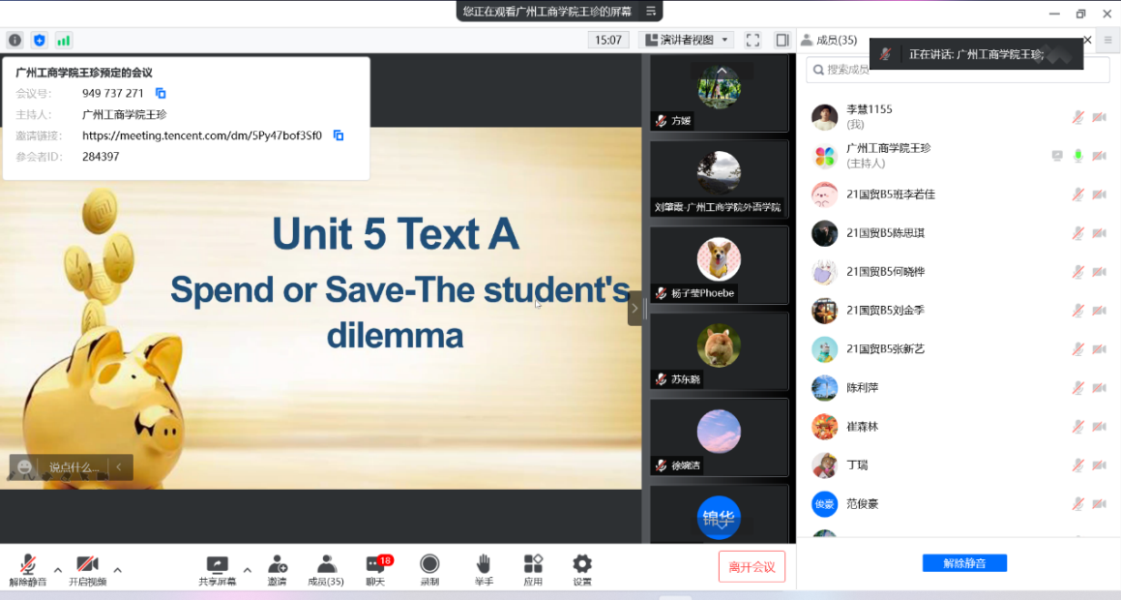
Task: Open the 邀请 invite option
Action: [x=278, y=569]
